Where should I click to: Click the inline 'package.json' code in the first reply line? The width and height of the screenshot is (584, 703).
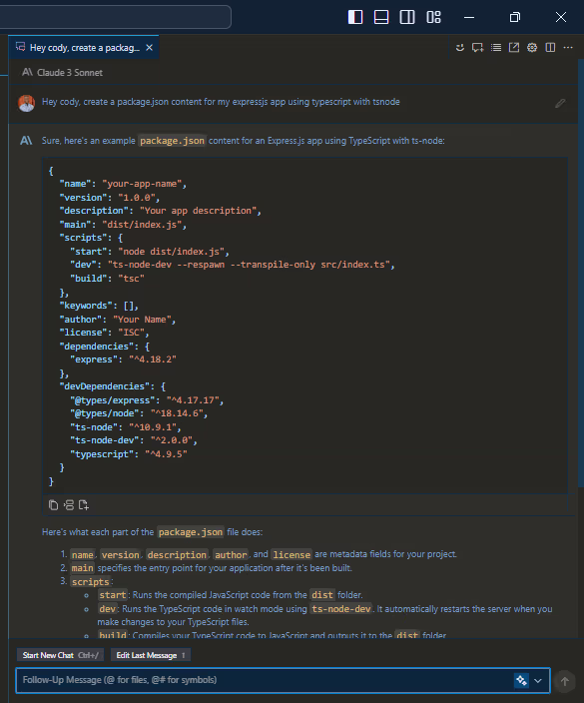172,141
